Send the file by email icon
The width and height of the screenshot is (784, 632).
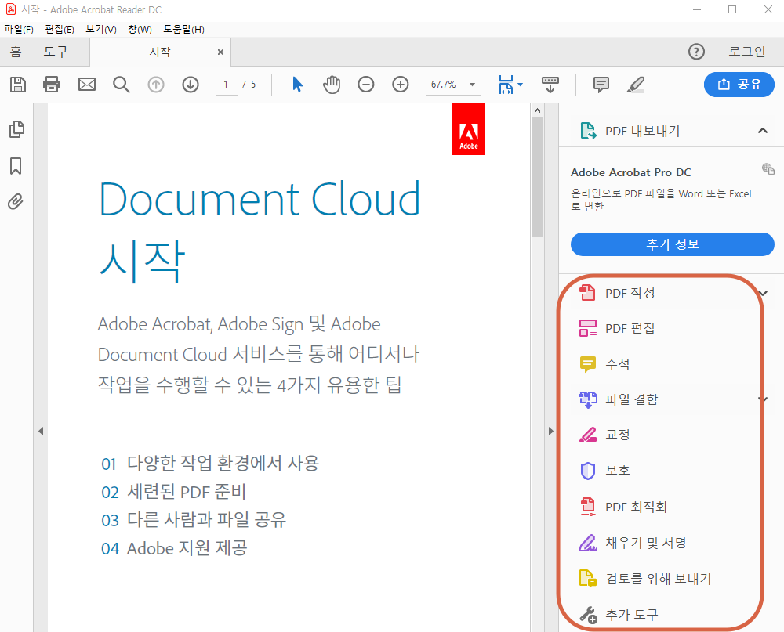(87, 85)
